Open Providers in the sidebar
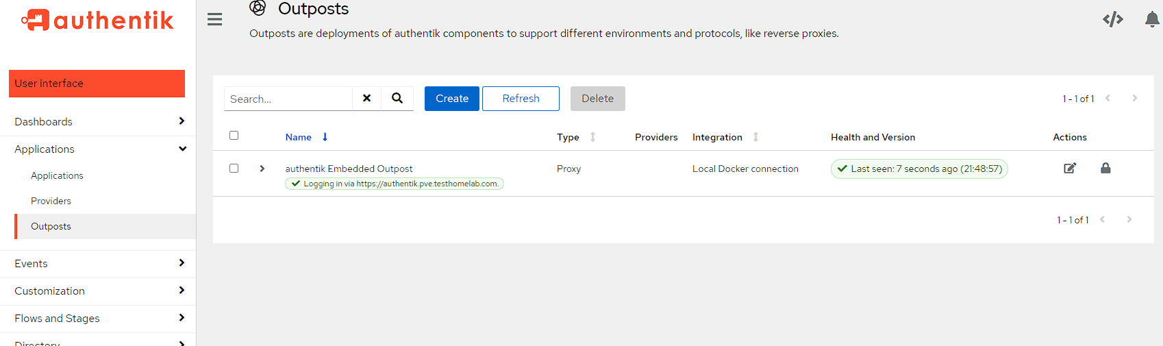 pyautogui.click(x=51, y=201)
